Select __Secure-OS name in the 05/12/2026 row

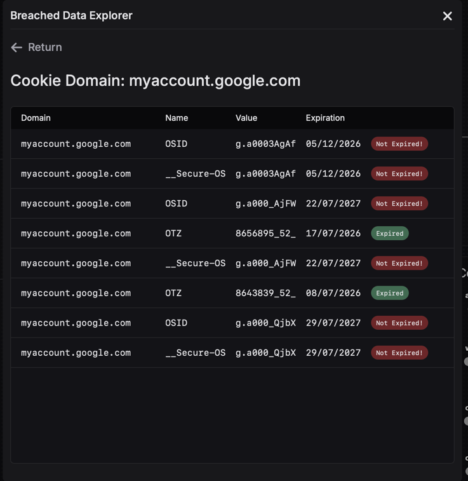[196, 173]
